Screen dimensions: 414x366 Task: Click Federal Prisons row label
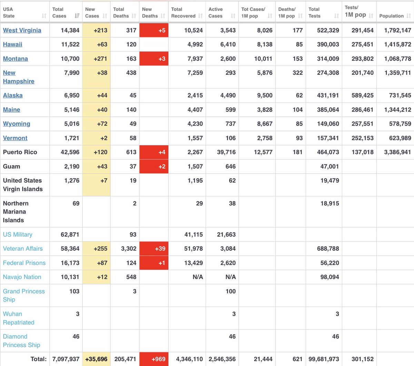[x=24, y=263]
